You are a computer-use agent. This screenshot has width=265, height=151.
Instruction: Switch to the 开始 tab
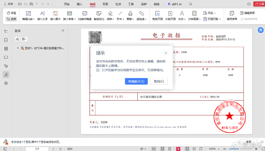[x=67, y=4]
